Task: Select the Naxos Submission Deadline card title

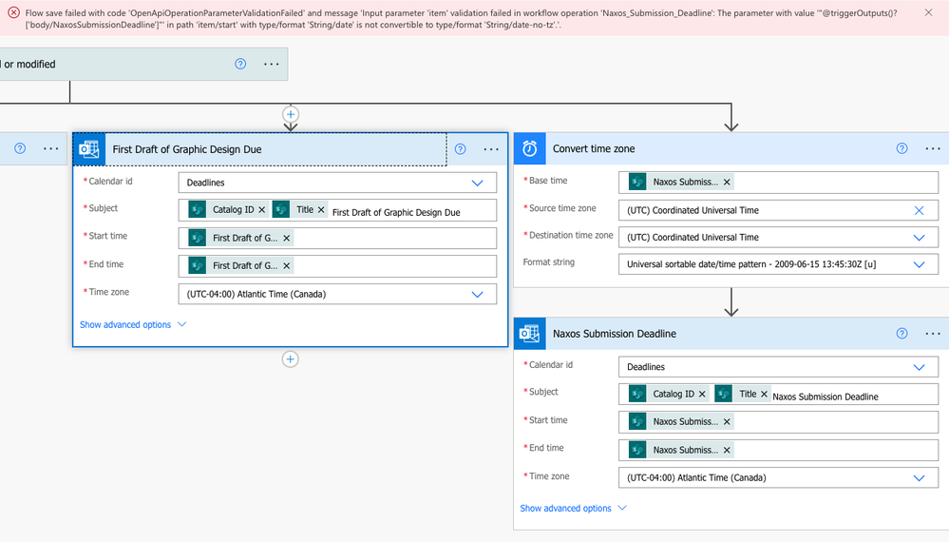Action: point(615,334)
